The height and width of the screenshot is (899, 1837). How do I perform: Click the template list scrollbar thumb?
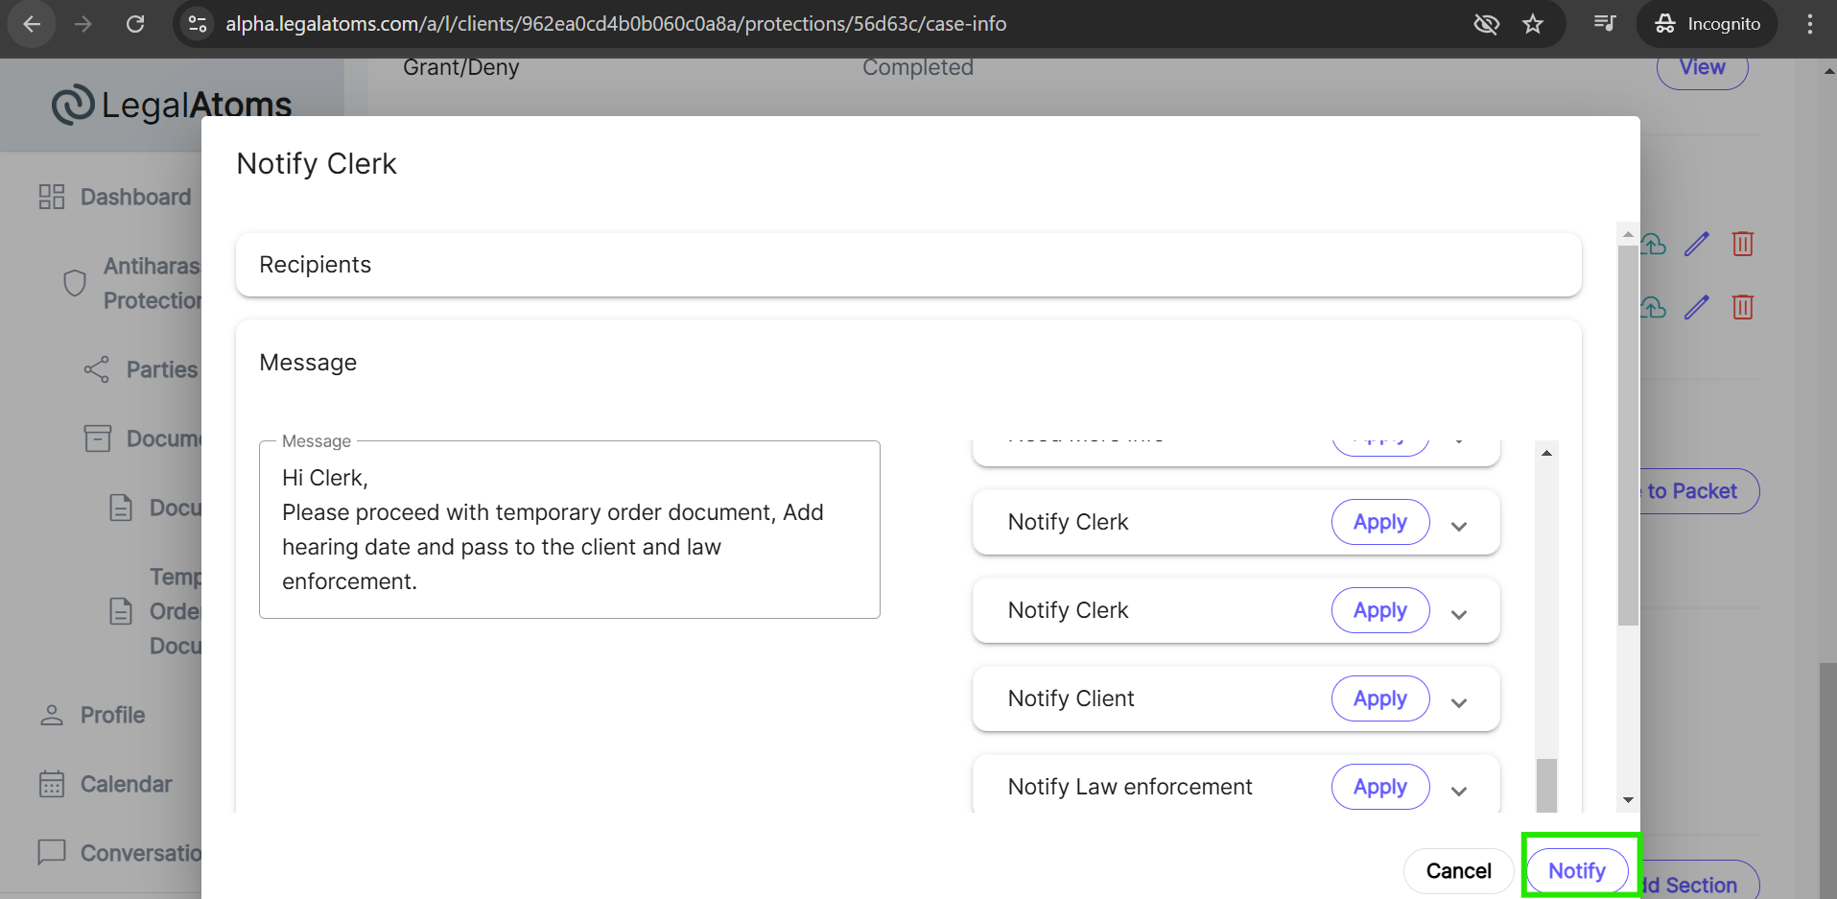pos(1546,785)
